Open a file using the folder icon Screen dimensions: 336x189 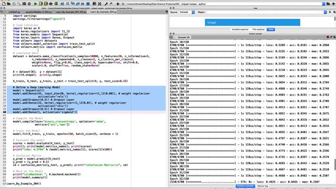pos(9,4)
